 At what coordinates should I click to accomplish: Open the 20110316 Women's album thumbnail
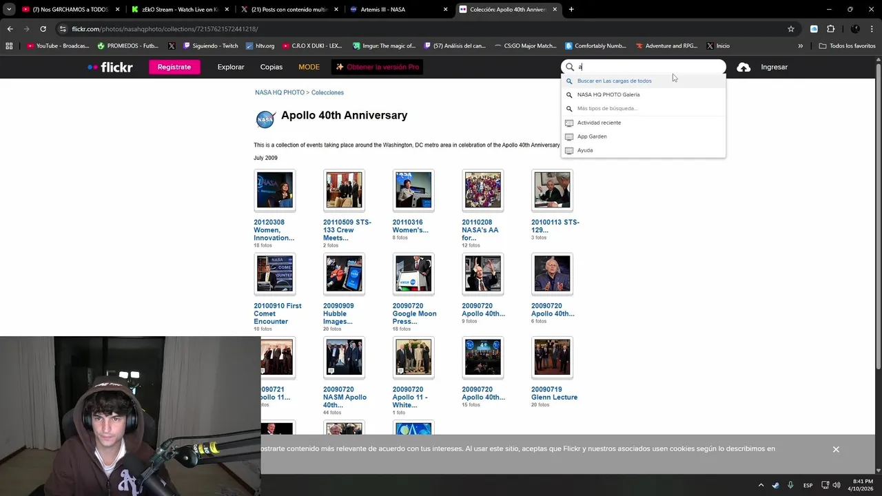413,190
